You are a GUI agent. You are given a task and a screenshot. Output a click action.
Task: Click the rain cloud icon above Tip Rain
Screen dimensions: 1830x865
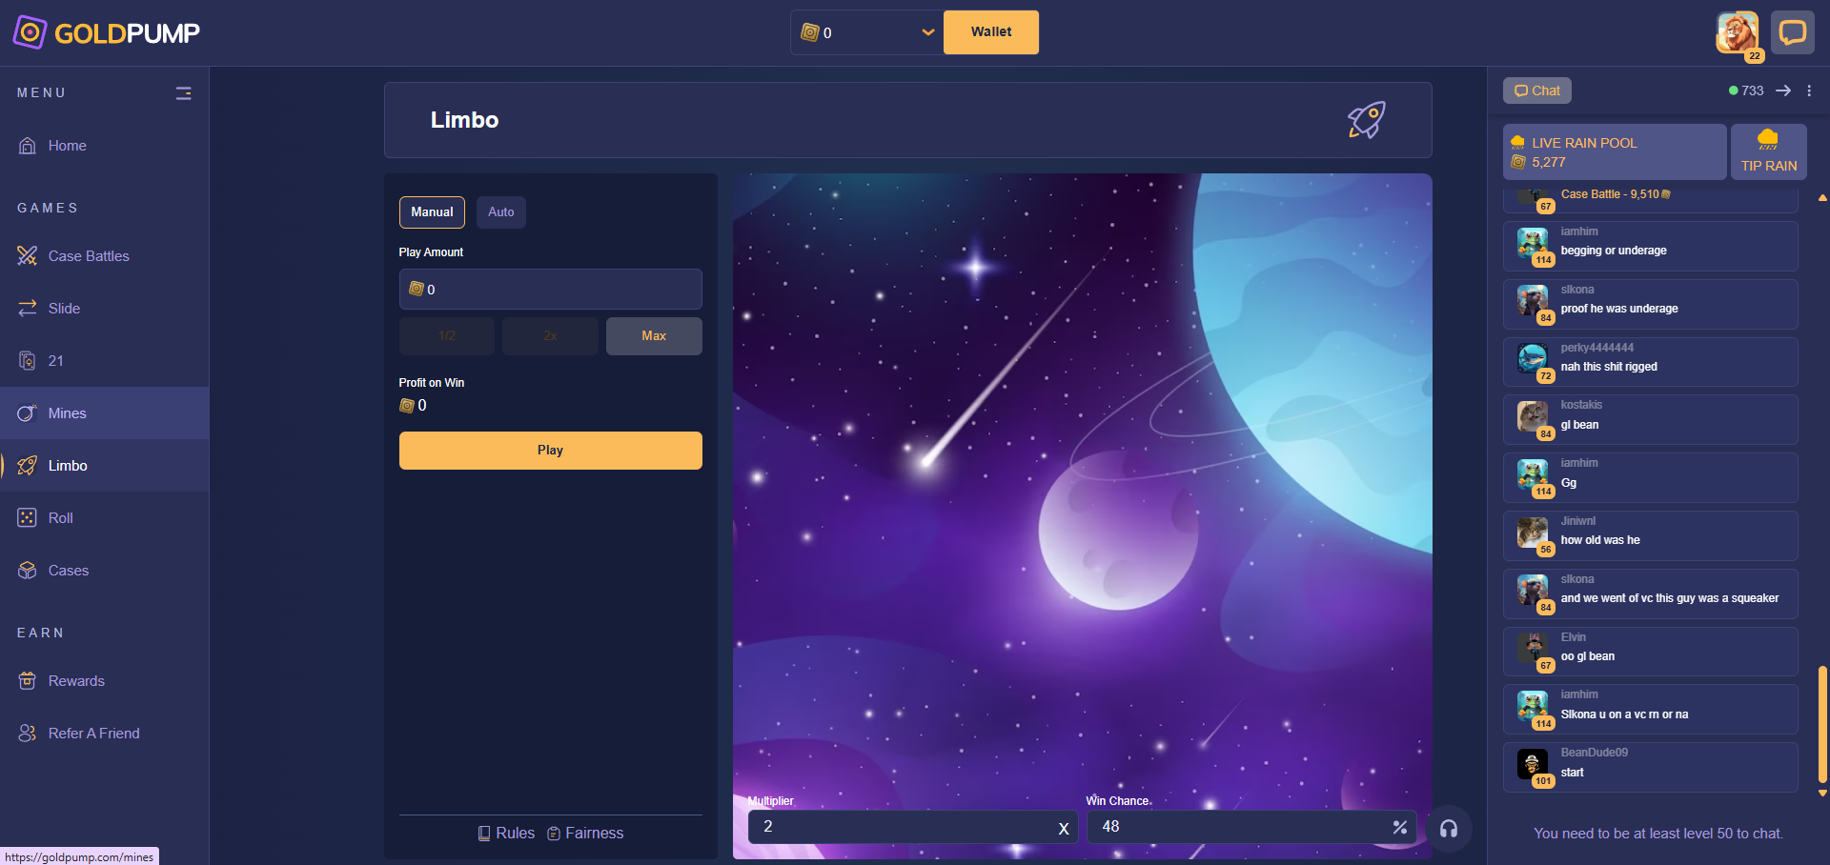pyautogui.click(x=1768, y=140)
